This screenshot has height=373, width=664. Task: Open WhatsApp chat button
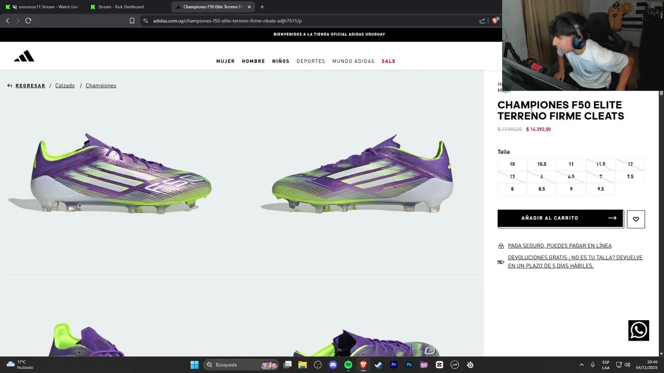(x=639, y=331)
